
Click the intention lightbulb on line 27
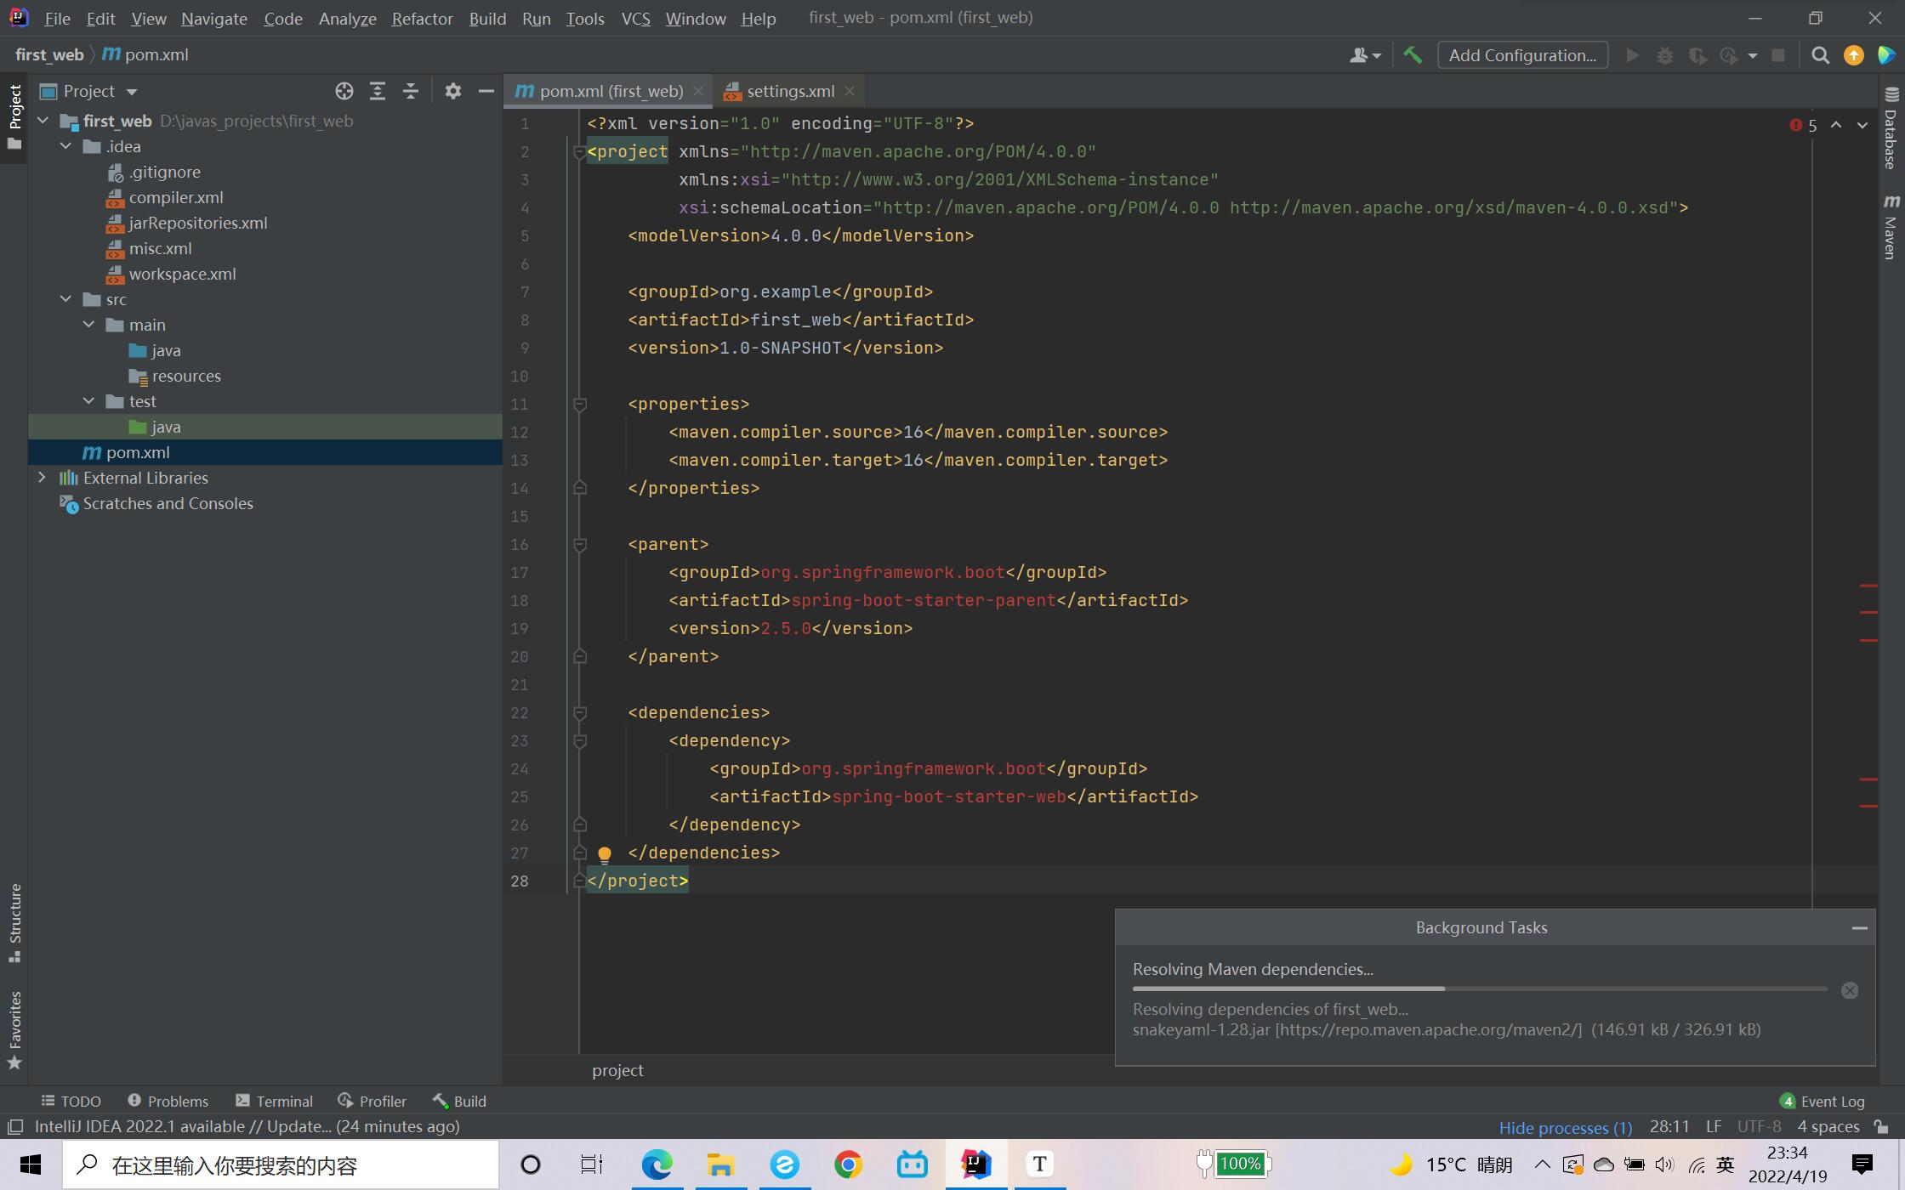click(x=605, y=853)
